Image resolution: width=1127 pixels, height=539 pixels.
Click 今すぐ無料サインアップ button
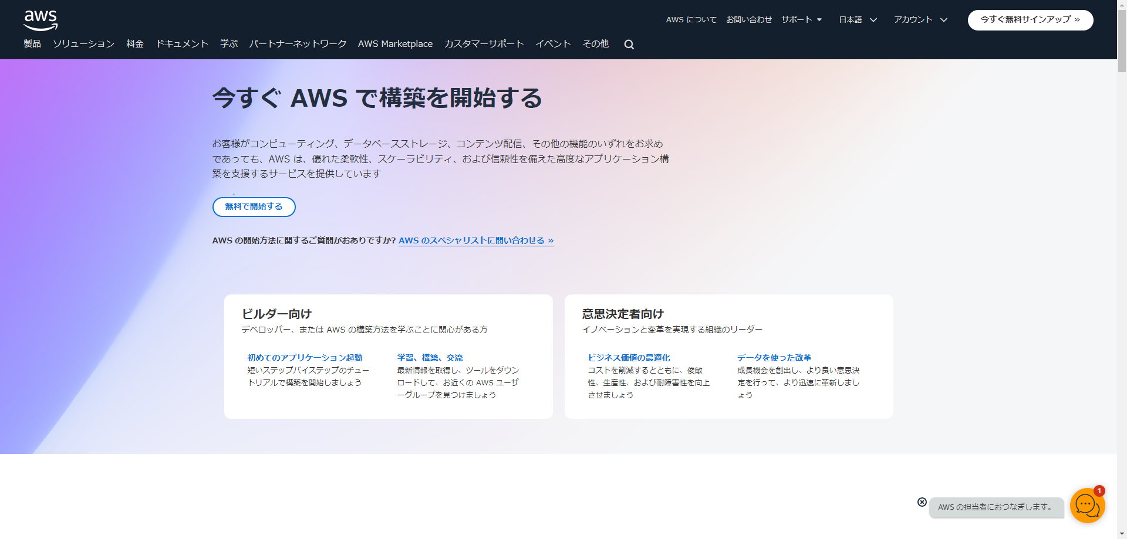tap(1030, 20)
